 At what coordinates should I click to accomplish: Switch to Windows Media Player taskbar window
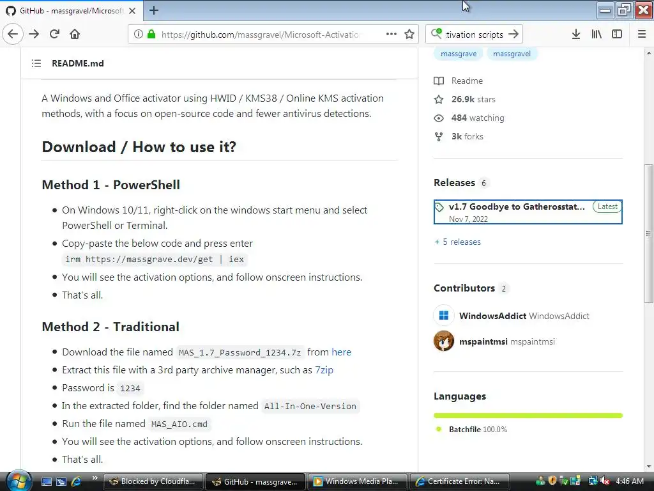[x=358, y=481]
